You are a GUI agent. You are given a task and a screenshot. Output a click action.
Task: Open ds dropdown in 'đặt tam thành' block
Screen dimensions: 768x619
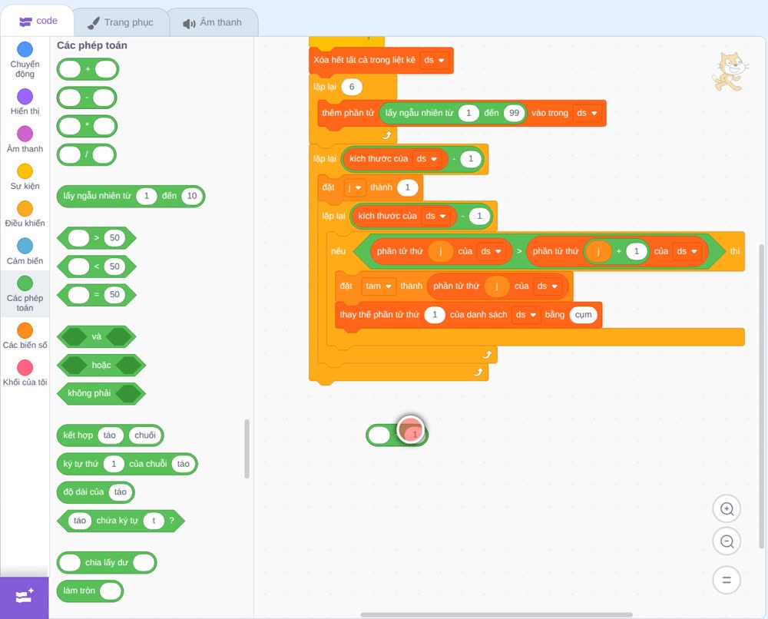[547, 286]
